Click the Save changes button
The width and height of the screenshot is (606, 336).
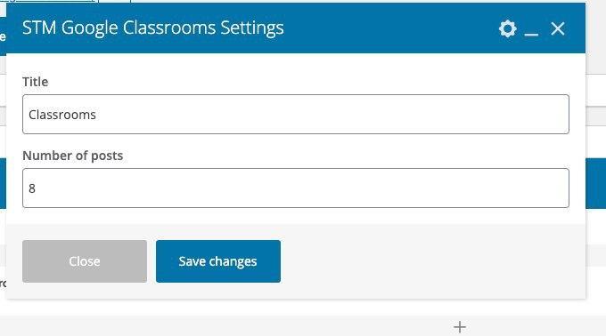pos(218,261)
